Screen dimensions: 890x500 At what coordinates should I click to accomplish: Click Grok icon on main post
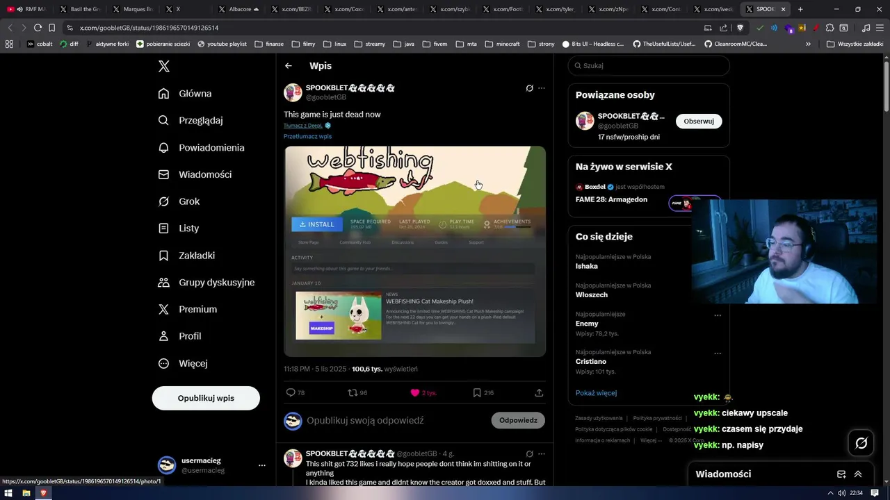pyautogui.click(x=529, y=88)
